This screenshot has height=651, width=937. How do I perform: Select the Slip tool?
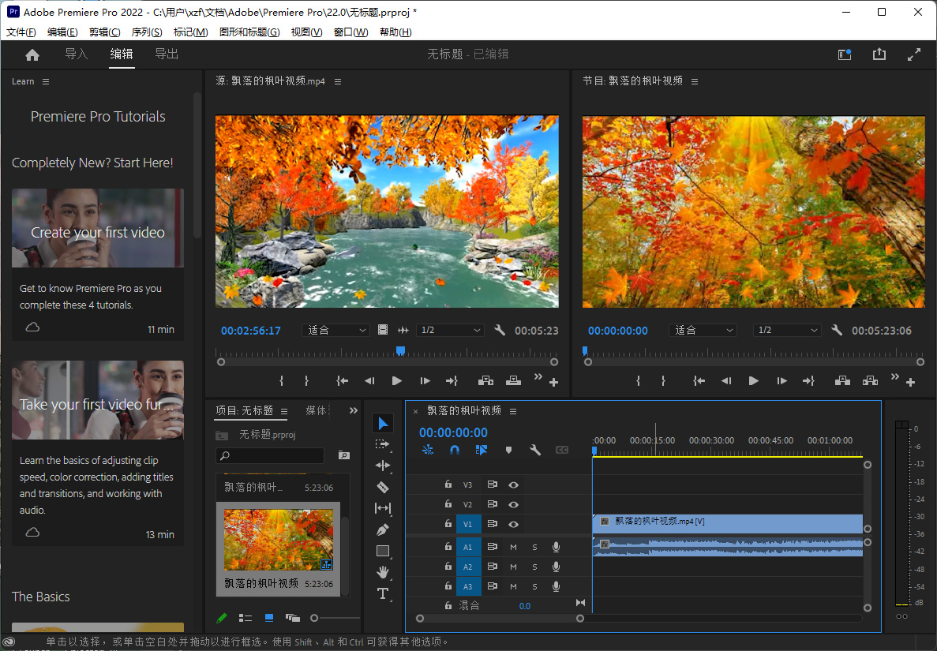(382, 508)
